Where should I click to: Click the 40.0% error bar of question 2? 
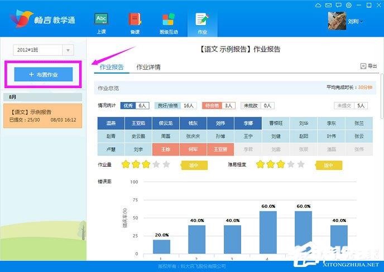(x=197, y=240)
